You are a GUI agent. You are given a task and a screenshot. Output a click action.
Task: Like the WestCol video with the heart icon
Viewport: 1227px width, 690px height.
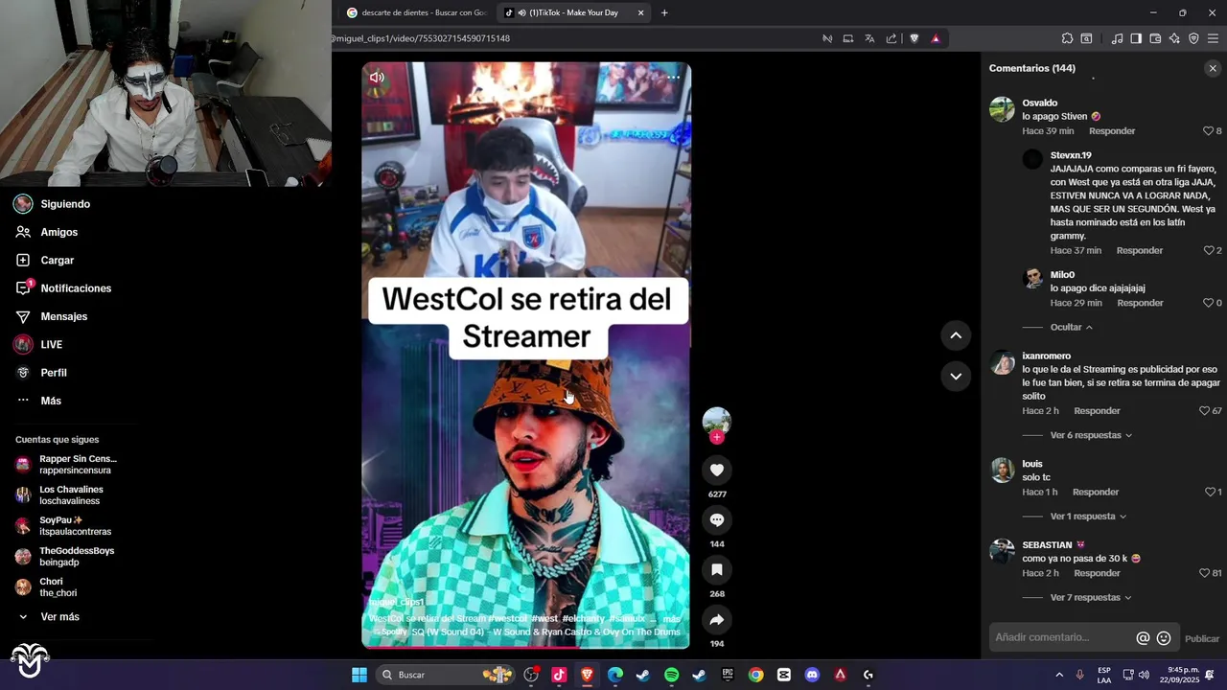pos(717,470)
